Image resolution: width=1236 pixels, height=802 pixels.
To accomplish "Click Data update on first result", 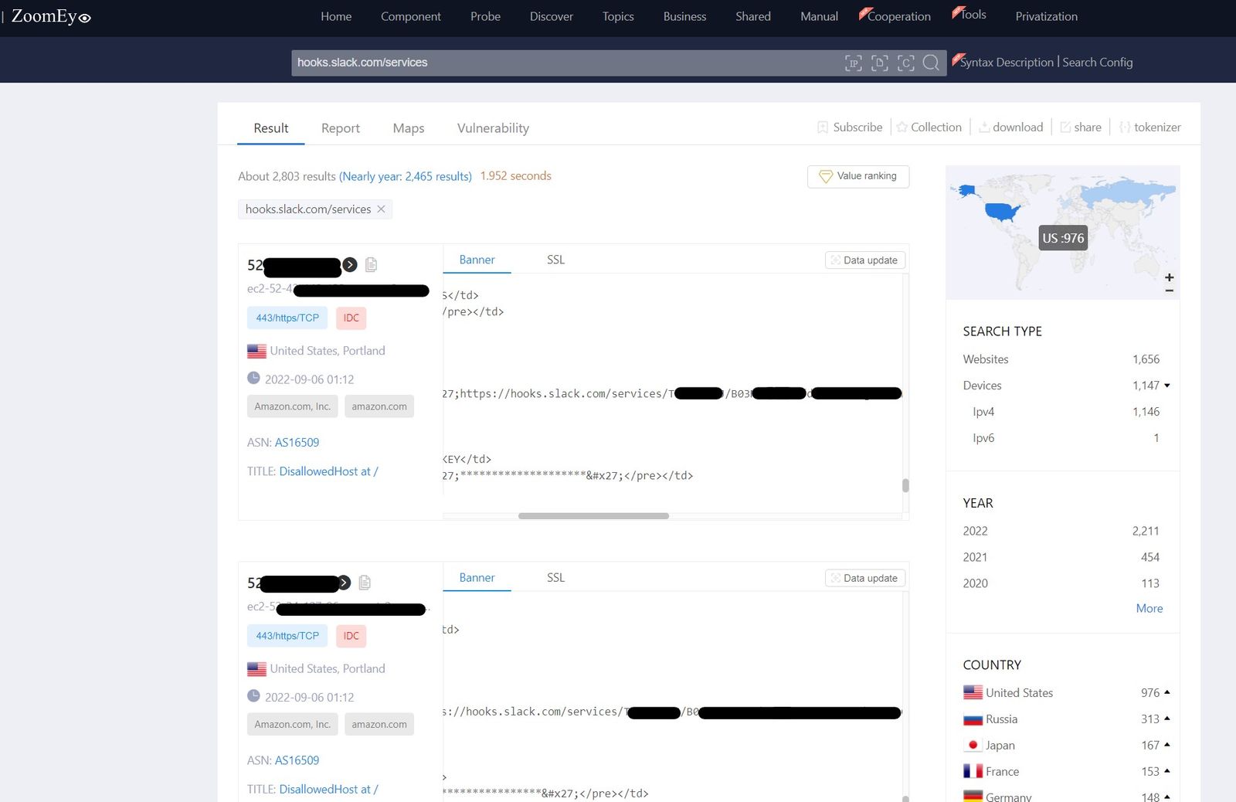I will (865, 260).
